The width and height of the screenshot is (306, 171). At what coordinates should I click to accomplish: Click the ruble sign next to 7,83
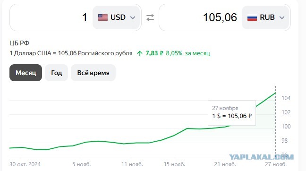[x=161, y=53]
